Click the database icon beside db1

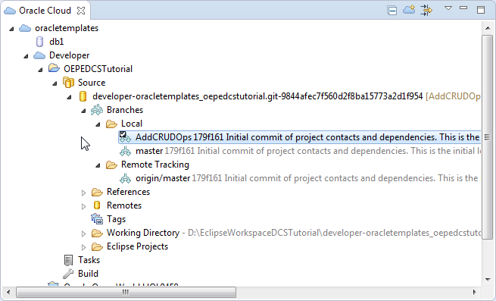pos(40,42)
